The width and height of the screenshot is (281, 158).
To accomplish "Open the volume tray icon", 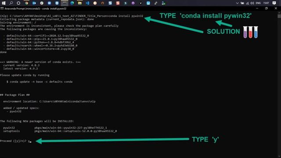I will click(252, 3).
